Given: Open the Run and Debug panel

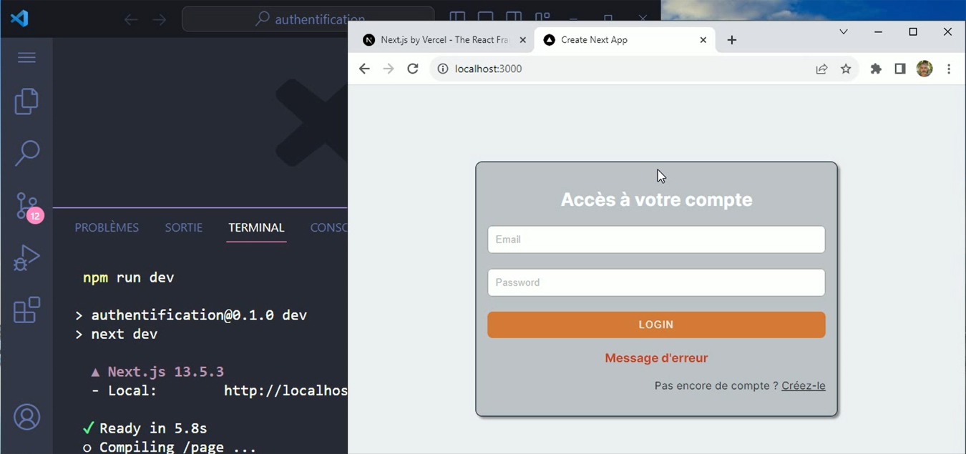Looking at the screenshot, I should (x=26, y=257).
